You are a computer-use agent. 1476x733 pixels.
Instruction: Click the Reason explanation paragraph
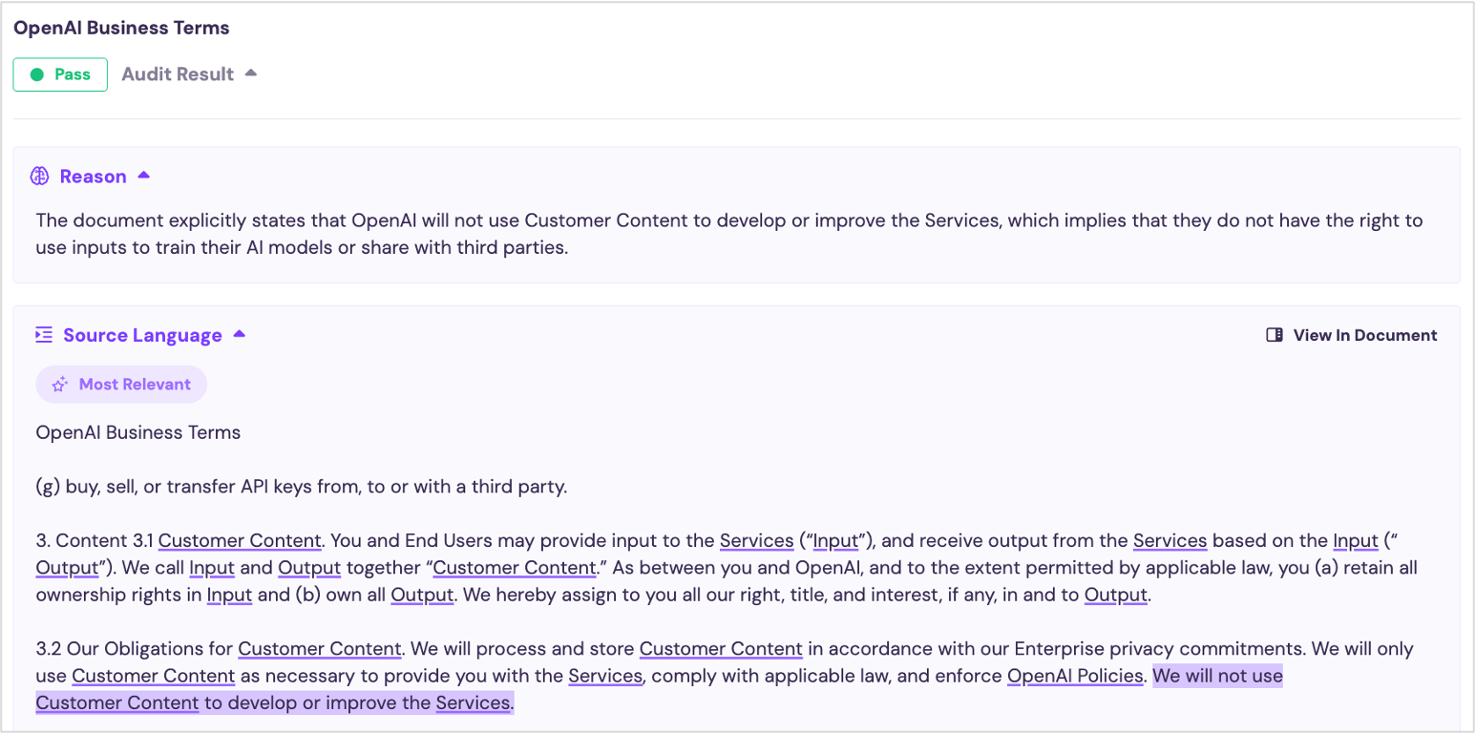click(729, 234)
